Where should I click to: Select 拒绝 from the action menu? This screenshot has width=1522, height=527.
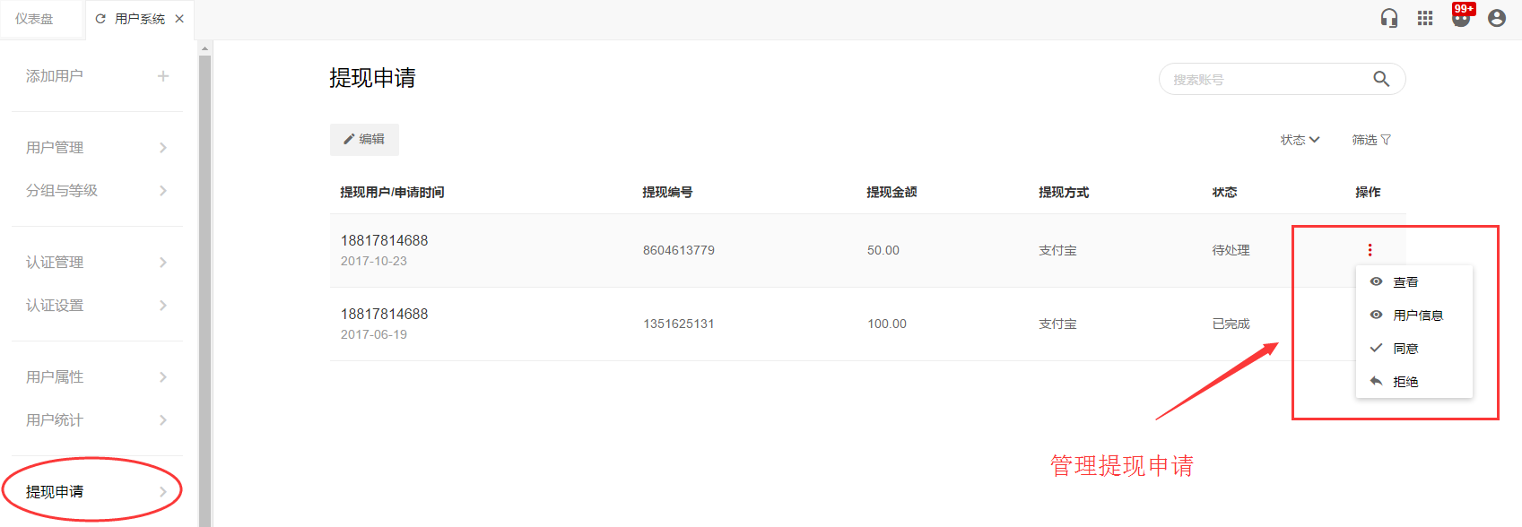point(1405,382)
